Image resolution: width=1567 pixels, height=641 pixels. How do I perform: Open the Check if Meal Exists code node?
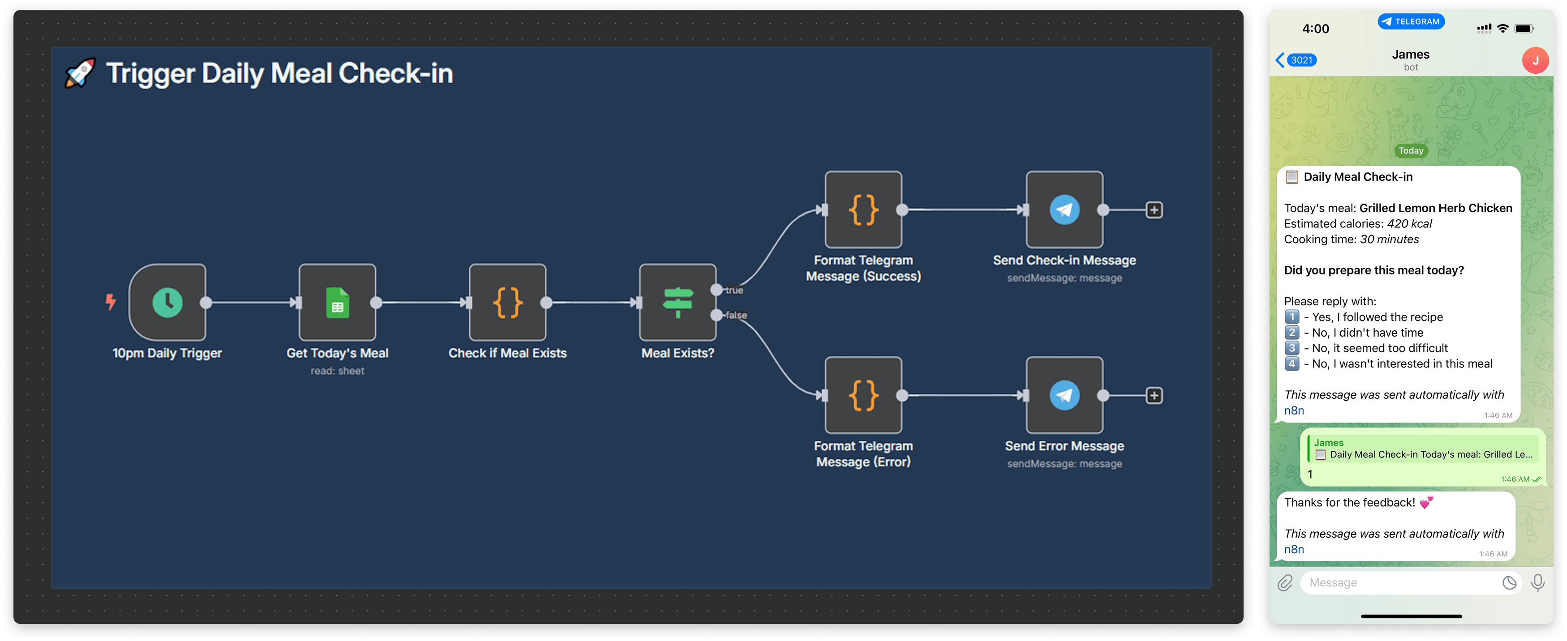(508, 302)
